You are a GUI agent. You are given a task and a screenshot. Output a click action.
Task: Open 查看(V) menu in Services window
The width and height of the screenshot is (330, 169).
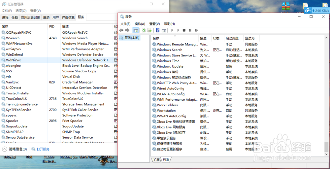[x=154, y=24]
